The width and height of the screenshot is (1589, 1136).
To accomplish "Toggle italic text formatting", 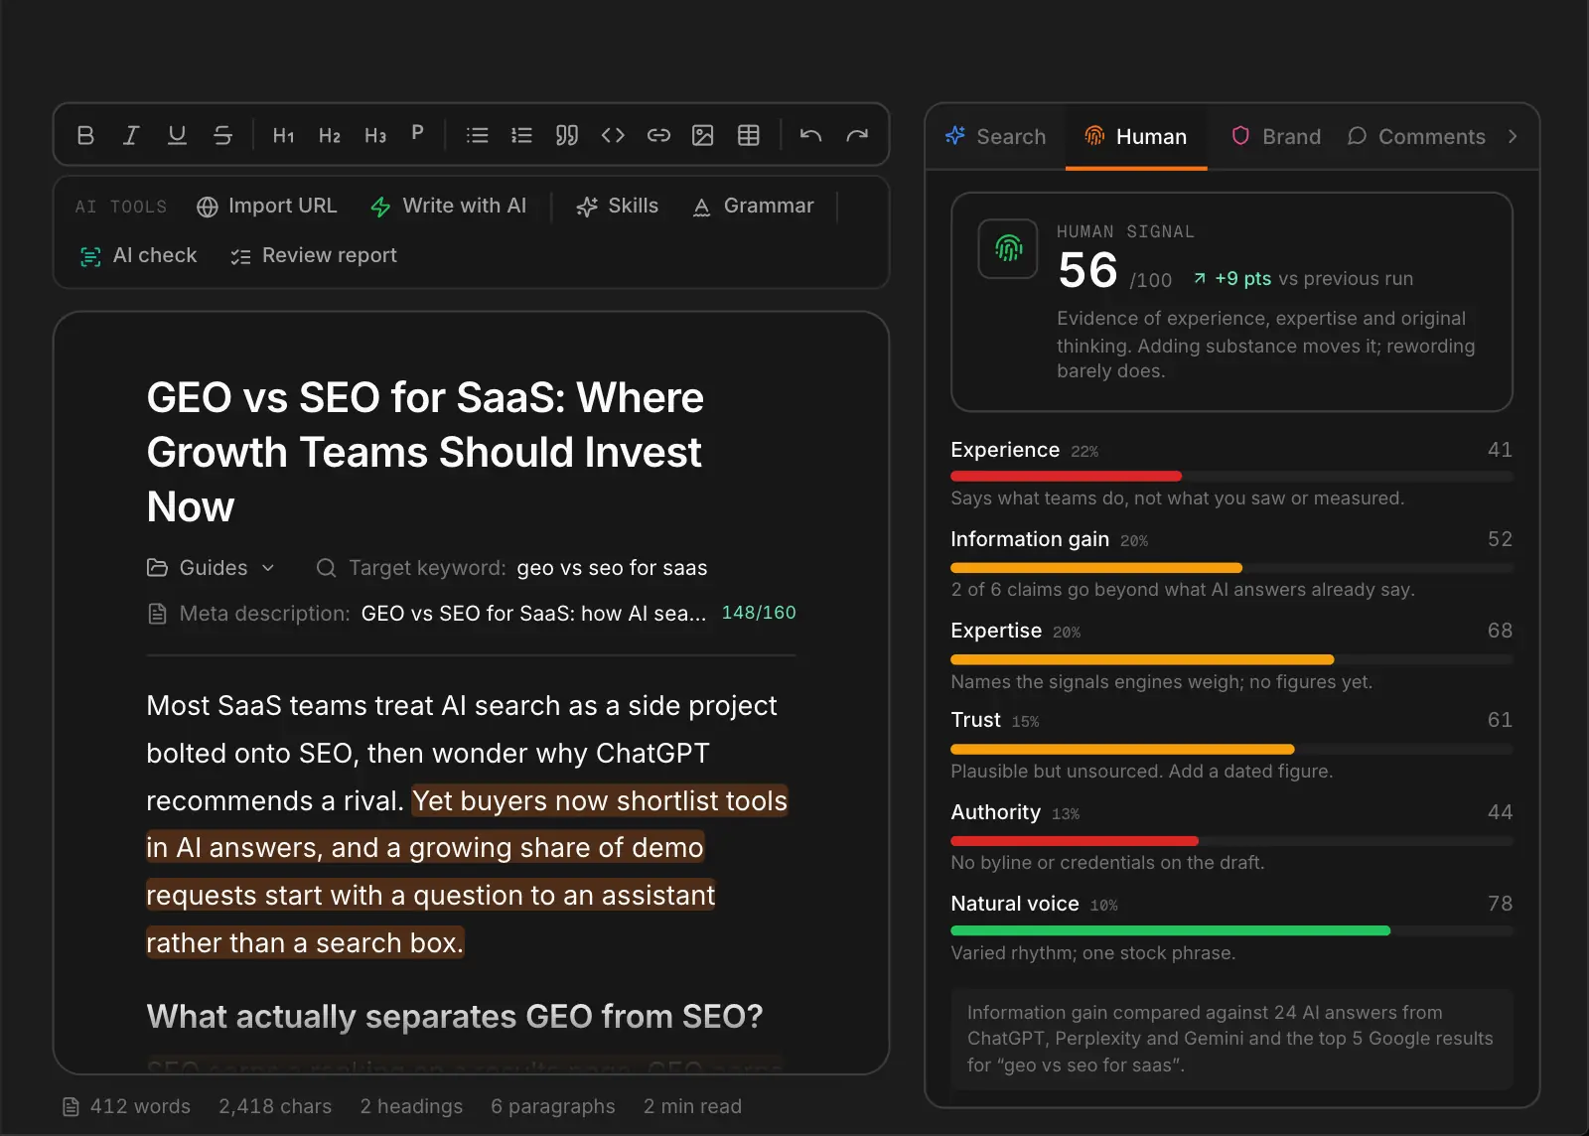I will 131,135.
